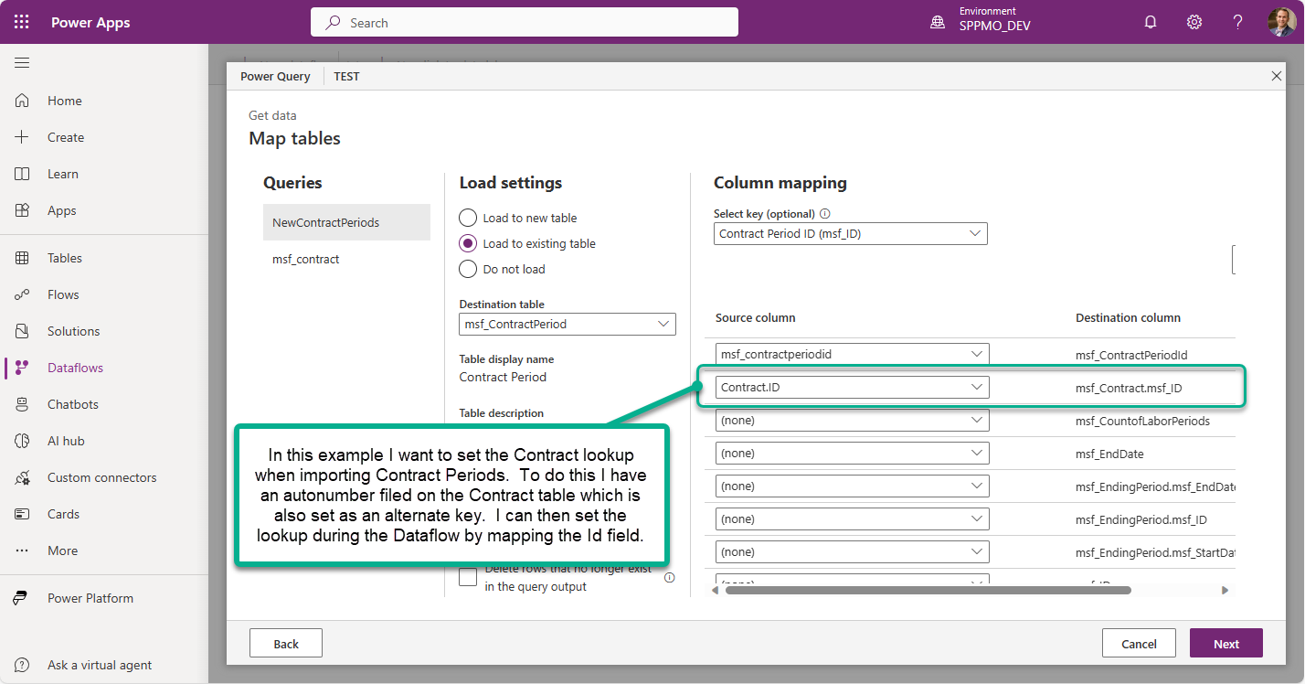This screenshot has width=1305, height=684.
Task: Collapse the left navigation hamburger menu
Action: tap(22, 63)
